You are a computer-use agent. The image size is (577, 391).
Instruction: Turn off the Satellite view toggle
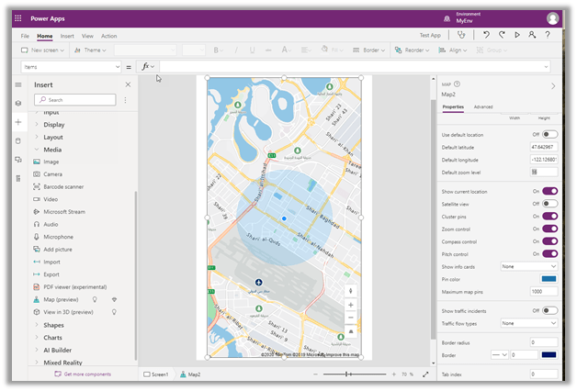[x=549, y=204]
